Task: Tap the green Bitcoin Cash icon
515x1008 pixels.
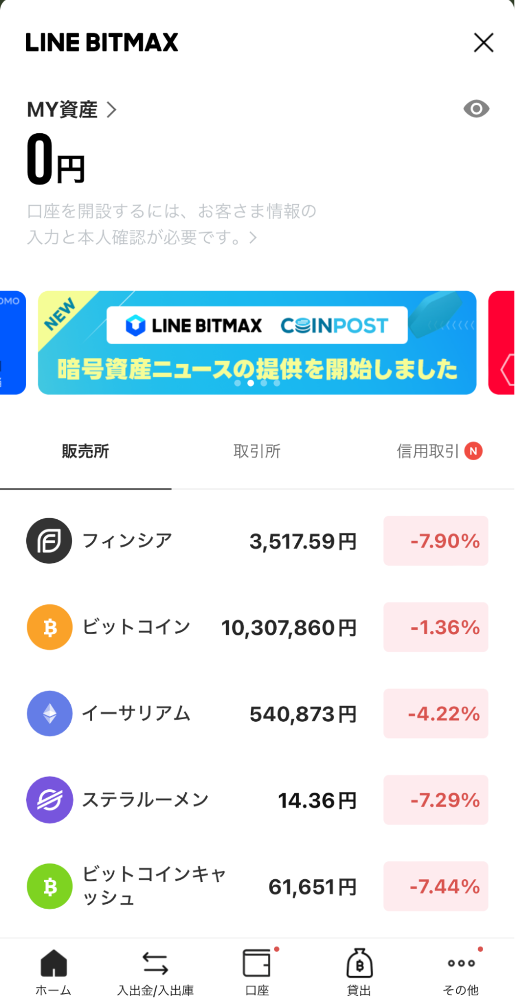Action: click(x=50, y=886)
